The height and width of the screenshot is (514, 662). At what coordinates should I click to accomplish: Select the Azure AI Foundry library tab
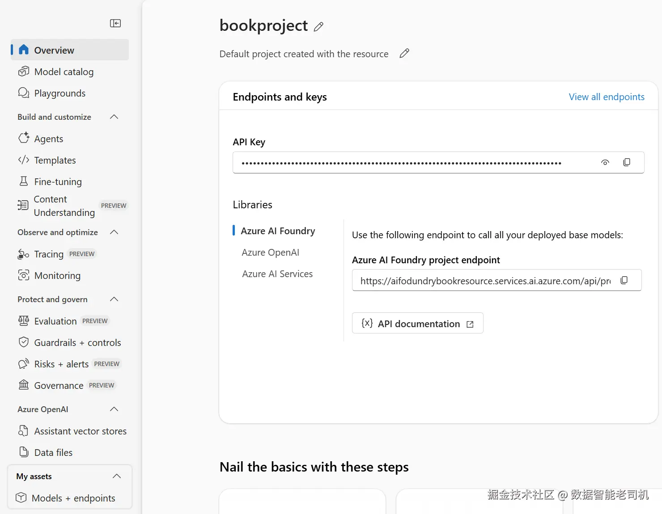tap(278, 231)
